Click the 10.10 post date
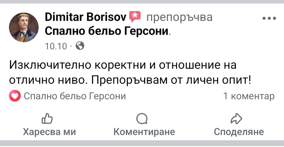284x147 pixels. [56, 47]
